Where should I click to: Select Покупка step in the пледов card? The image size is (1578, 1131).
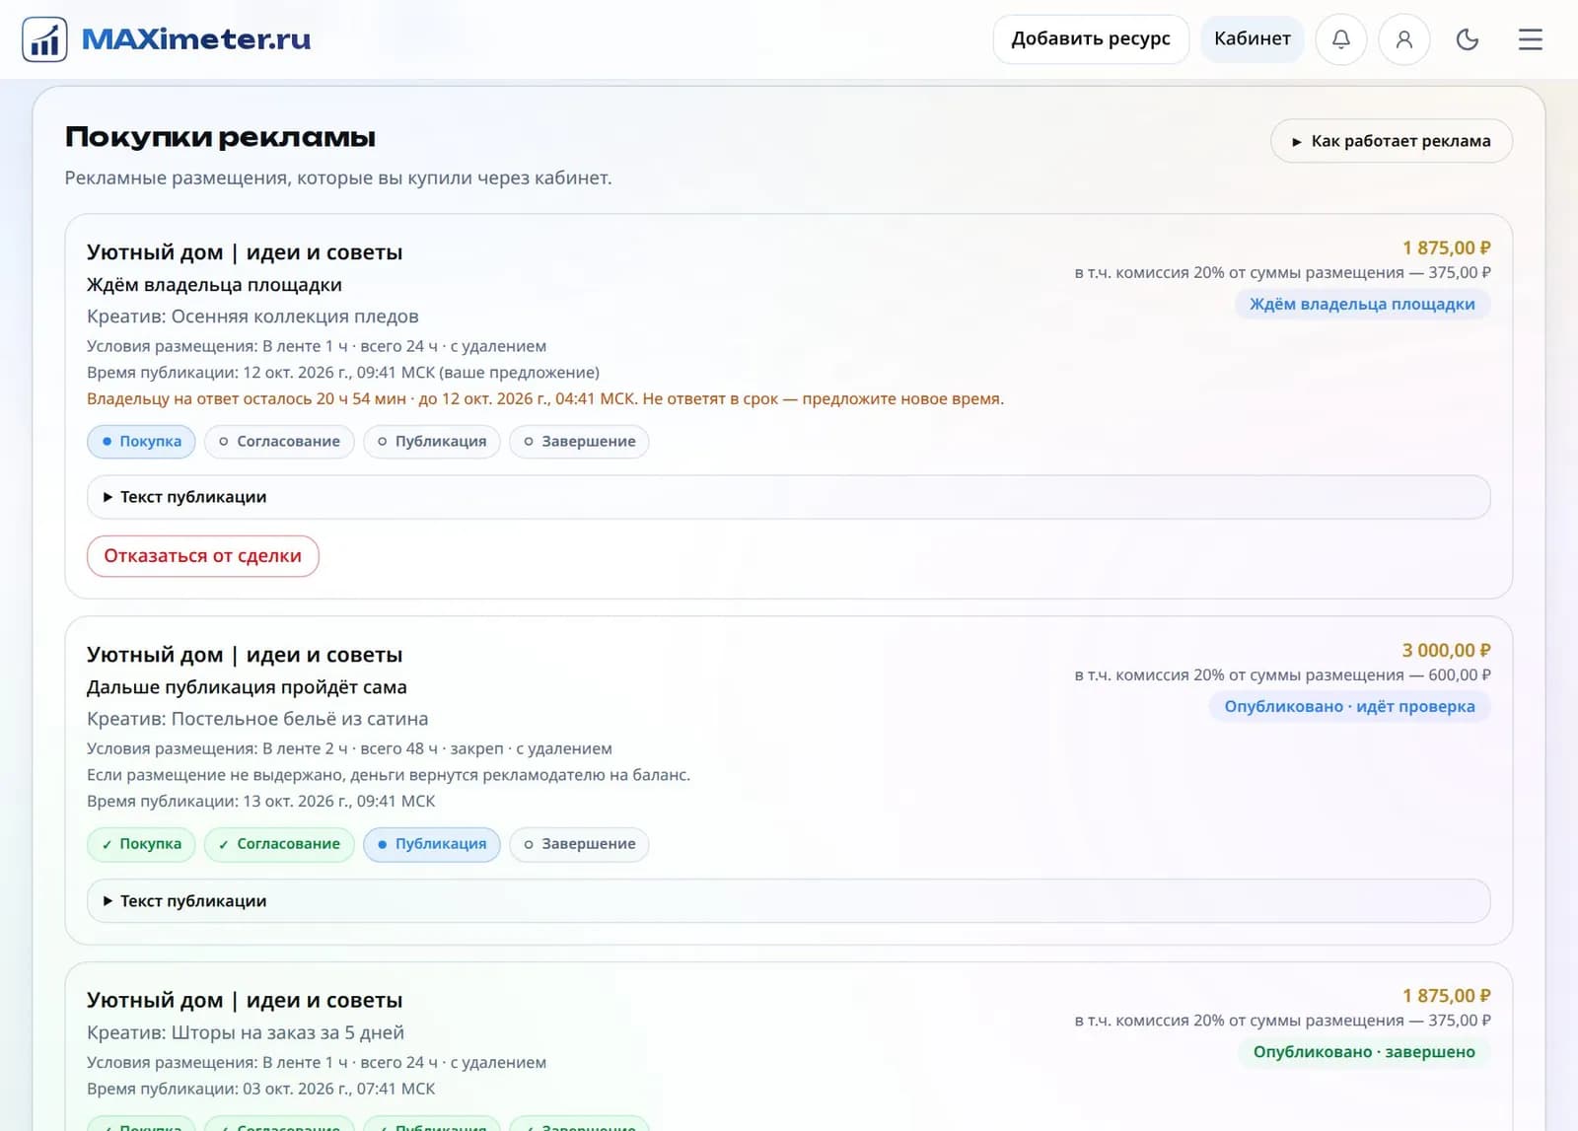pos(142,442)
